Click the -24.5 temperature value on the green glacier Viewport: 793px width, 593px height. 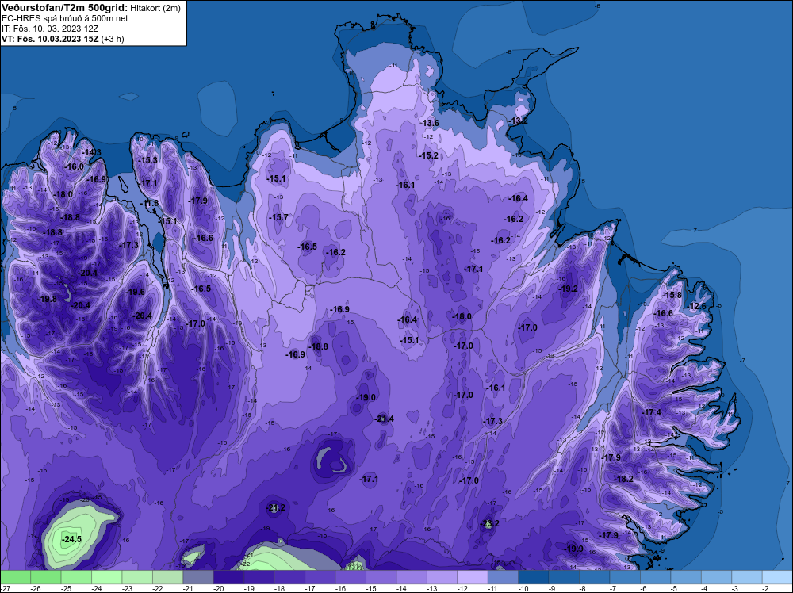pyautogui.click(x=71, y=539)
